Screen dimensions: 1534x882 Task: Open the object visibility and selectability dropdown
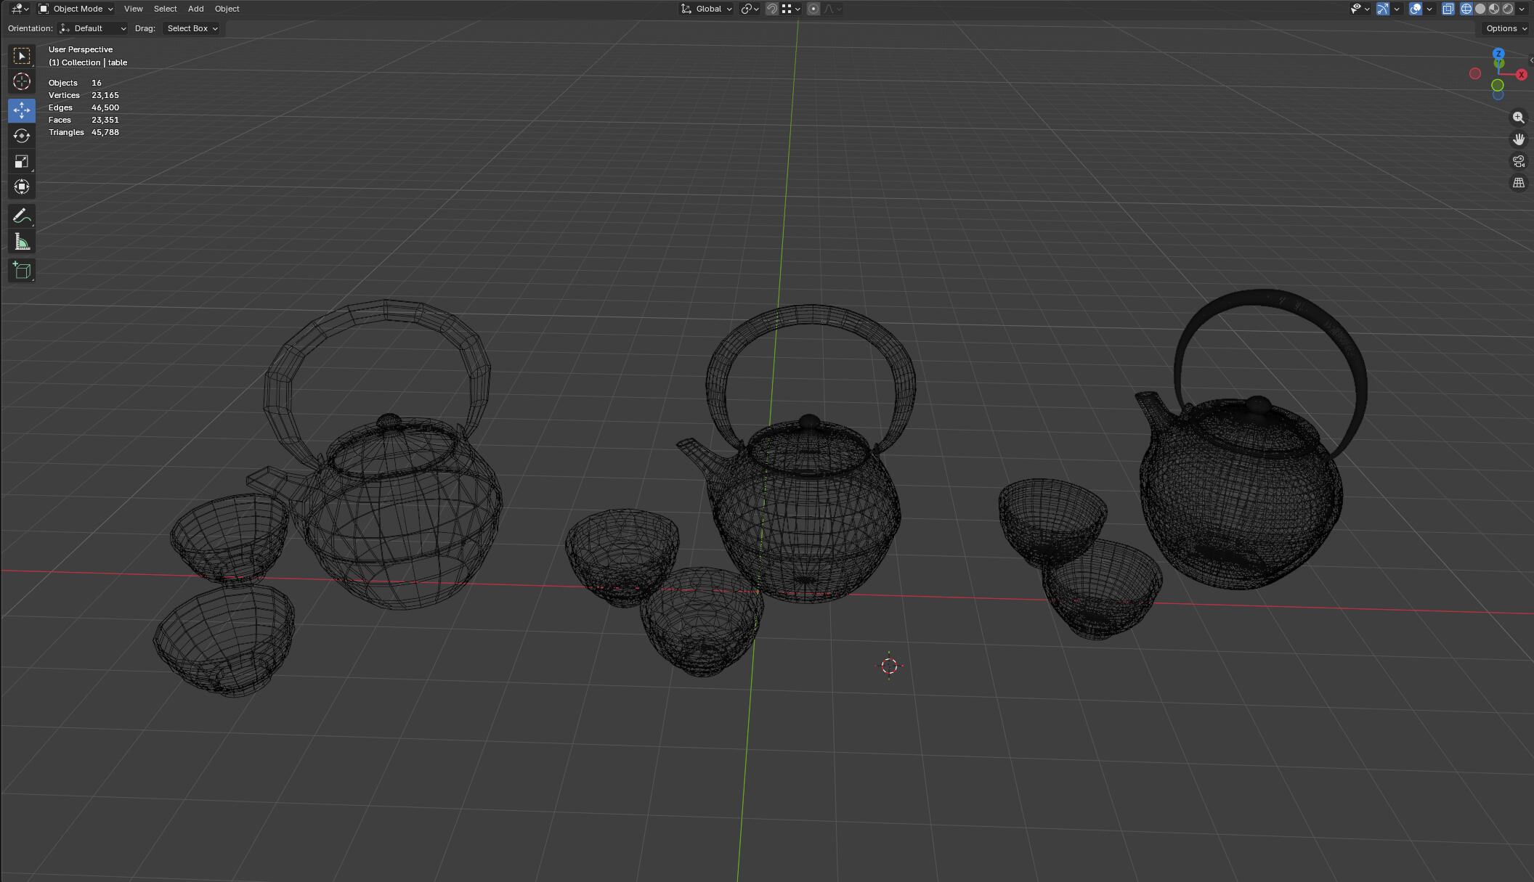coord(1360,9)
